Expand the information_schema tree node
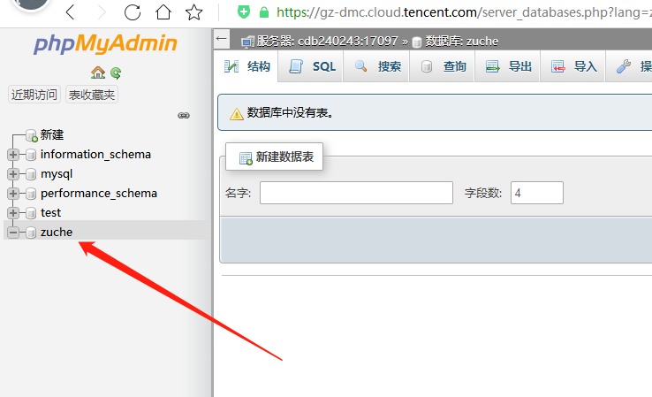652x397 pixels. [x=13, y=155]
